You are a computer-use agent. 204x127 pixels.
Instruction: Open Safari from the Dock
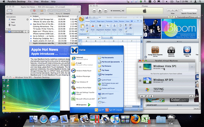(x=44, y=119)
